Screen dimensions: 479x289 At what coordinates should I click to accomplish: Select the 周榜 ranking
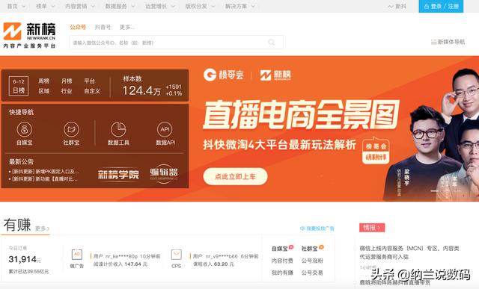tap(43, 81)
